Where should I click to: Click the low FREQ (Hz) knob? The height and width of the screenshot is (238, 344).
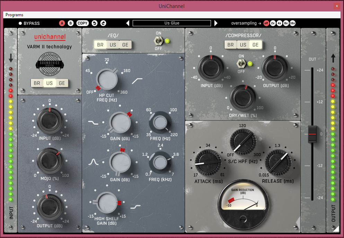pos(160,122)
